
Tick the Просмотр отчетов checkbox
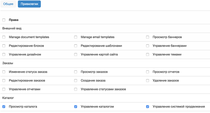(148, 72)
